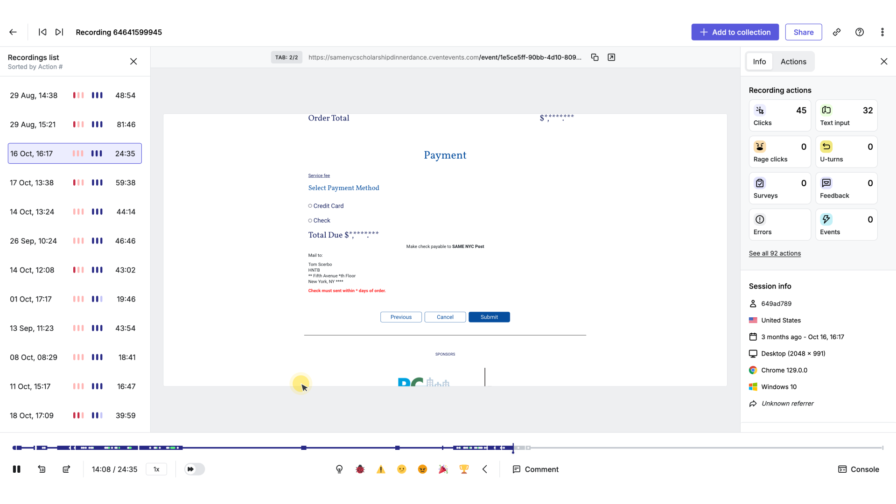
Task: Switch to the Actions tab
Action: click(793, 62)
